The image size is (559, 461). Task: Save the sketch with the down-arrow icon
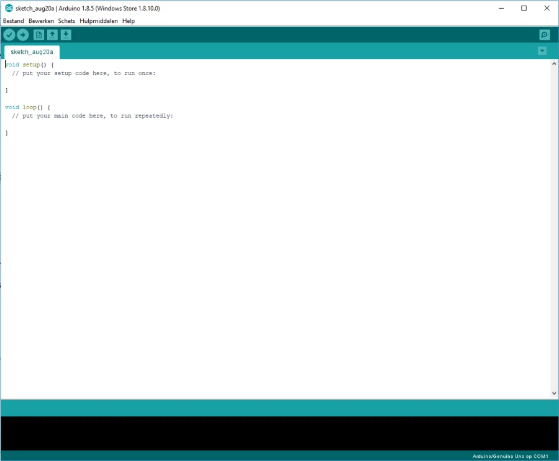point(66,35)
